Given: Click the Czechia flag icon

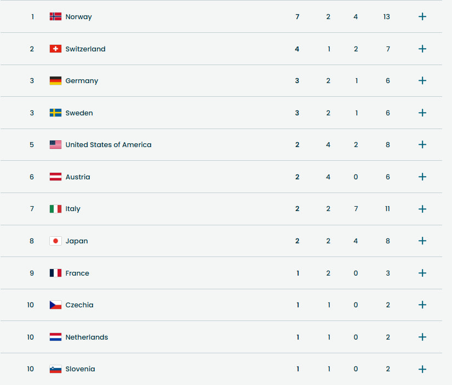Looking at the screenshot, I should 55,305.
